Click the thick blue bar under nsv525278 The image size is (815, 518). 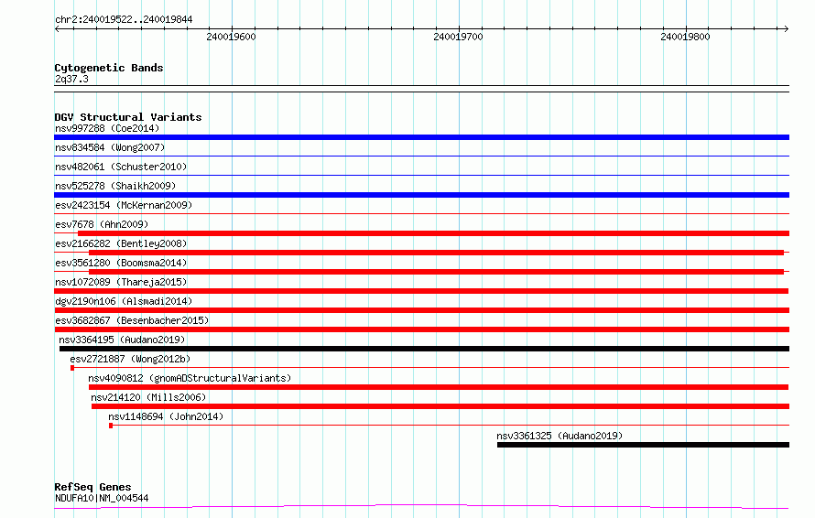click(421, 195)
